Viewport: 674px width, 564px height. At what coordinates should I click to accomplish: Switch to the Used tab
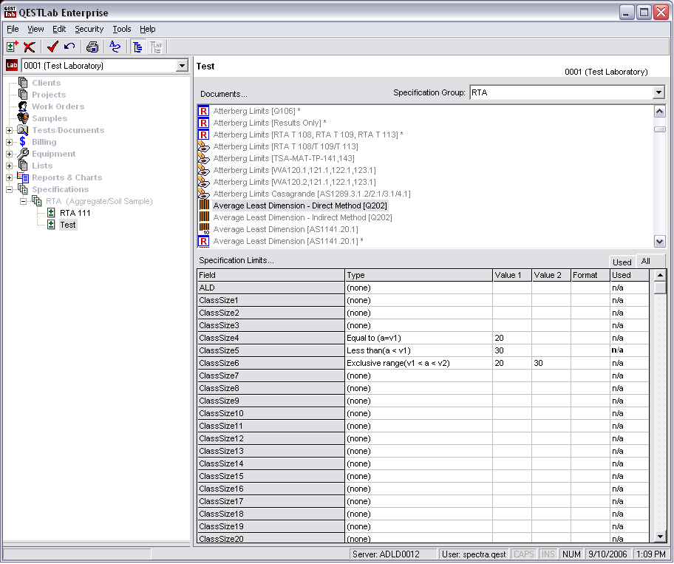coord(622,262)
